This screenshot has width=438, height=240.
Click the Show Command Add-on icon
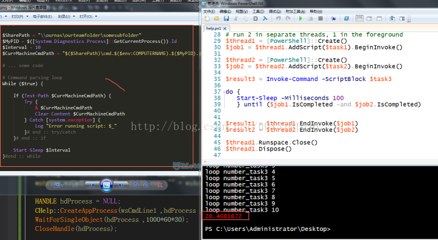coord(402,18)
